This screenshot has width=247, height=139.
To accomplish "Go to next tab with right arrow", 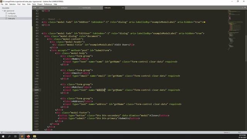I will tap(36, 8).
